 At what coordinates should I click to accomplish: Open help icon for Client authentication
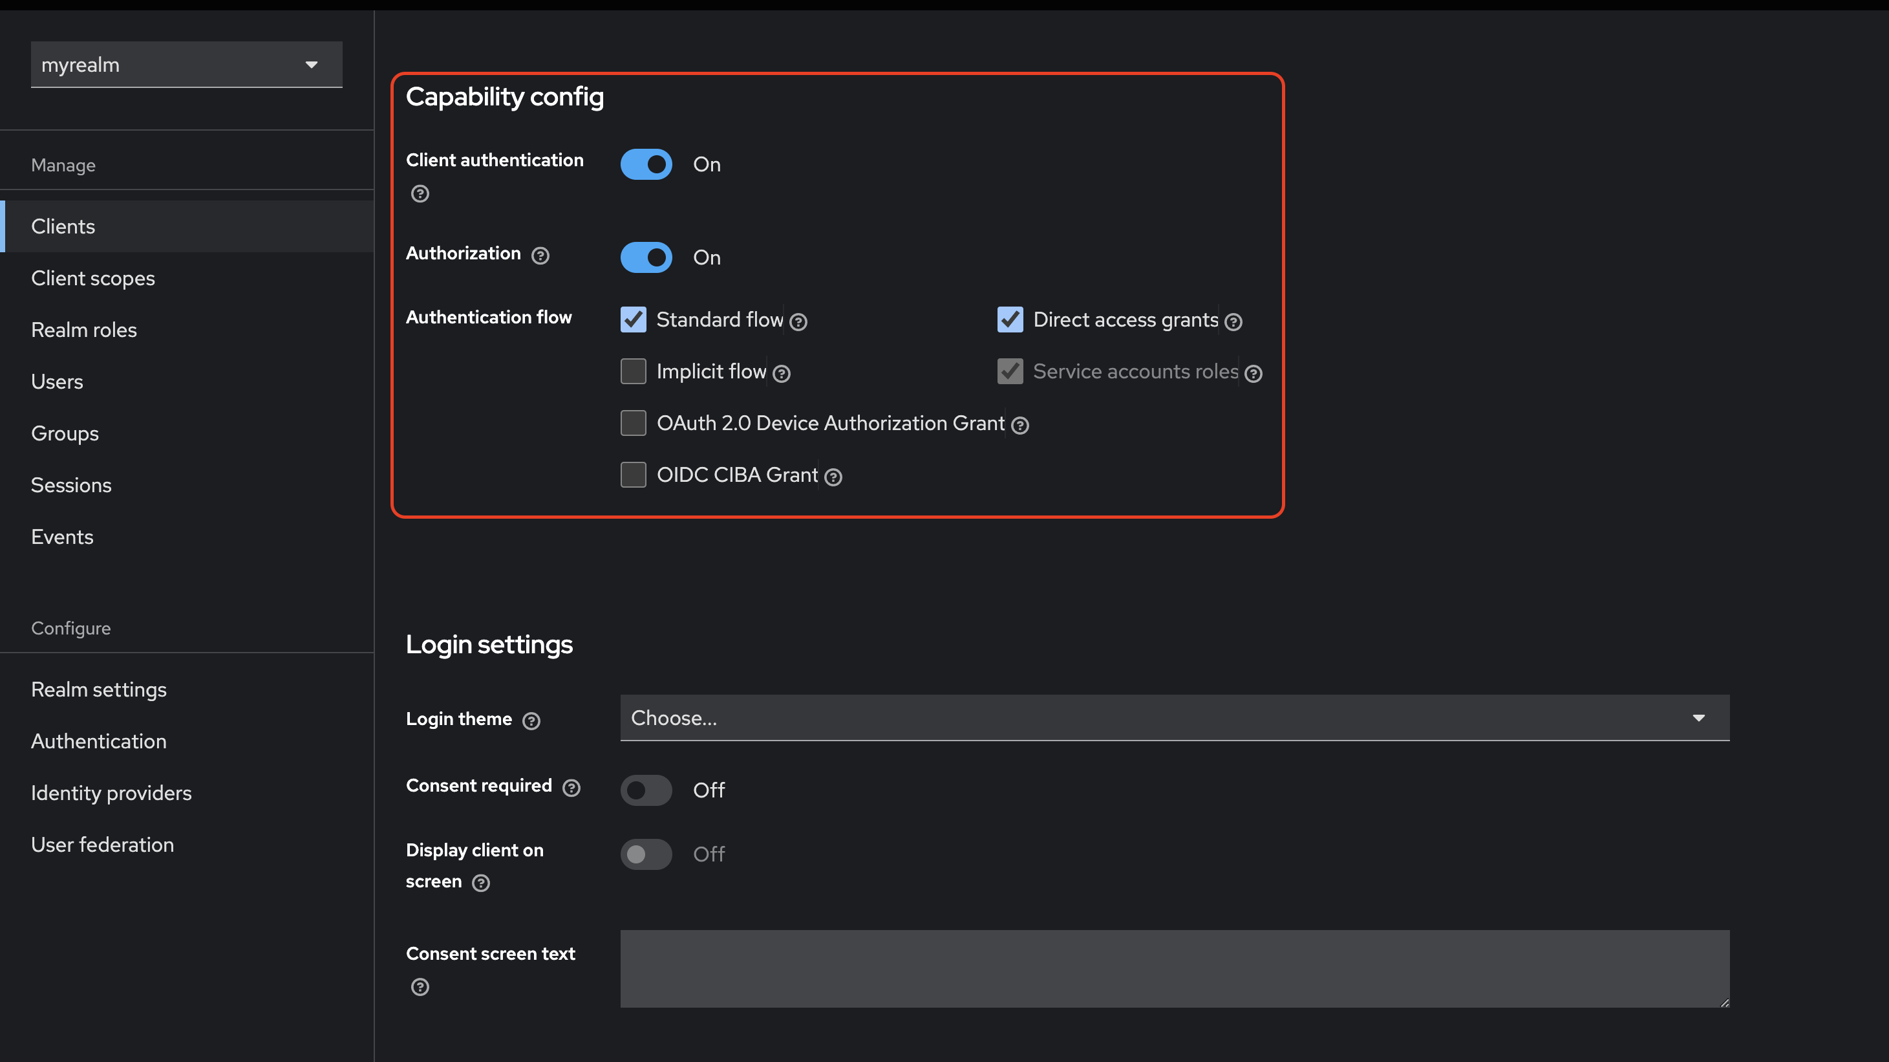[420, 193]
